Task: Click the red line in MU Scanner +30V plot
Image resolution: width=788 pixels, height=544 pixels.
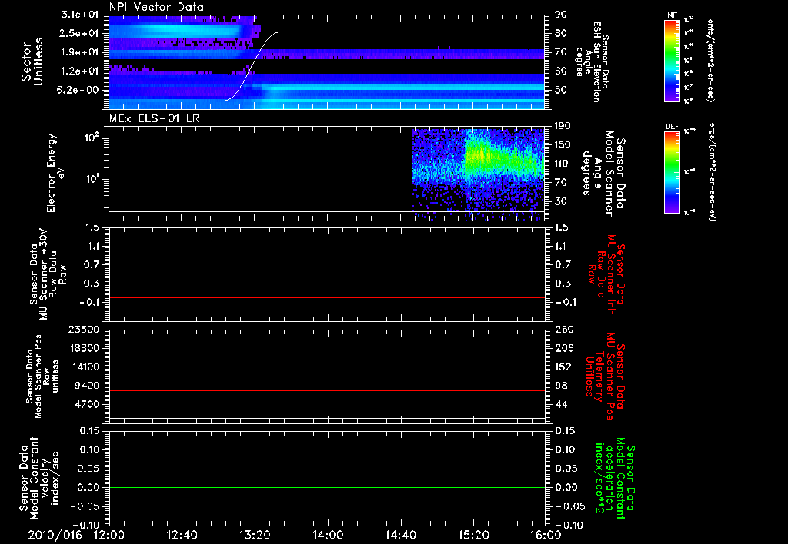Action: pyautogui.click(x=326, y=297)
